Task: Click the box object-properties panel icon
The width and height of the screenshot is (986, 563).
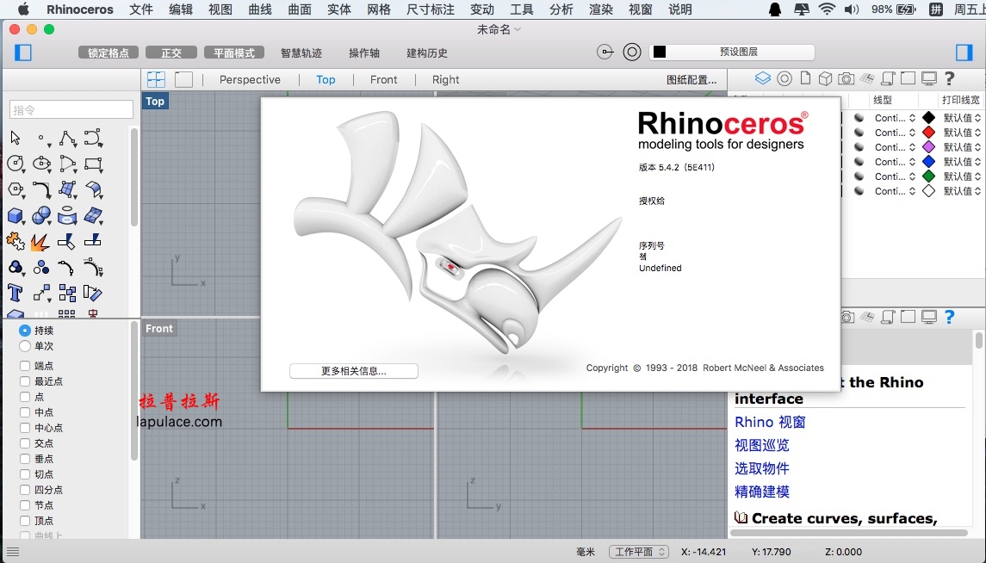Action: [826, 78]
